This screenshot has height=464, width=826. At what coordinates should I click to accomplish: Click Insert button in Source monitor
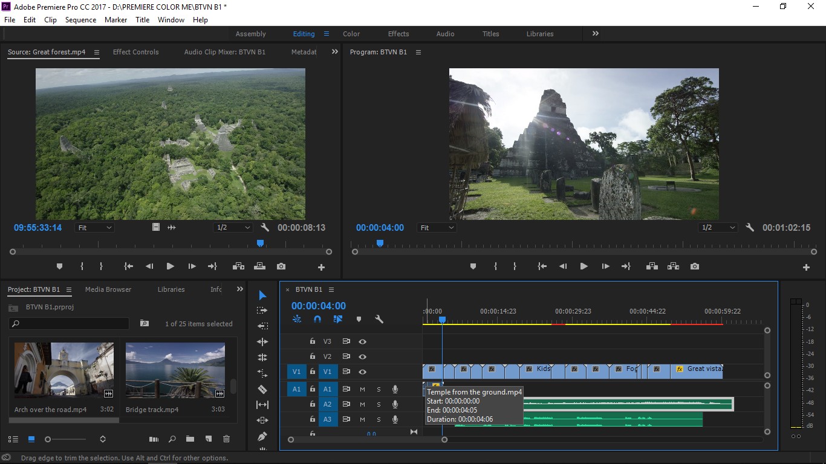tap(239, 266)
